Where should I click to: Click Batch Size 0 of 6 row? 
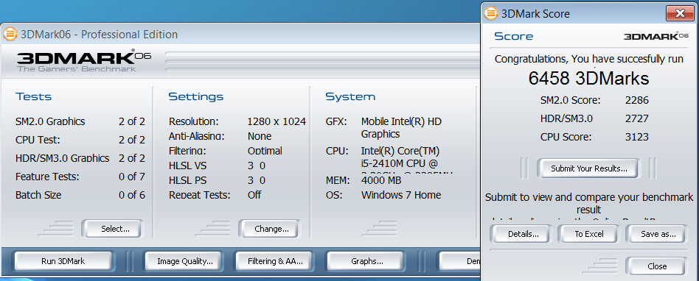coord(80,195)
